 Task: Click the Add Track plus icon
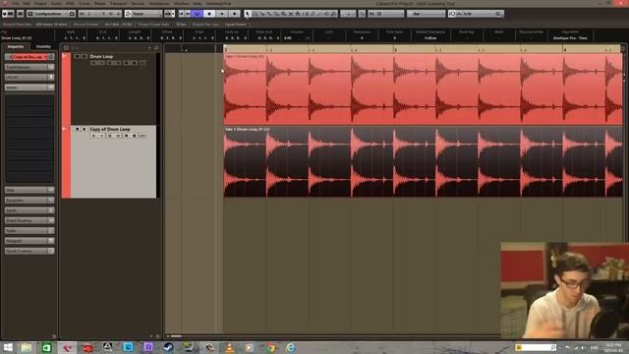149,48
